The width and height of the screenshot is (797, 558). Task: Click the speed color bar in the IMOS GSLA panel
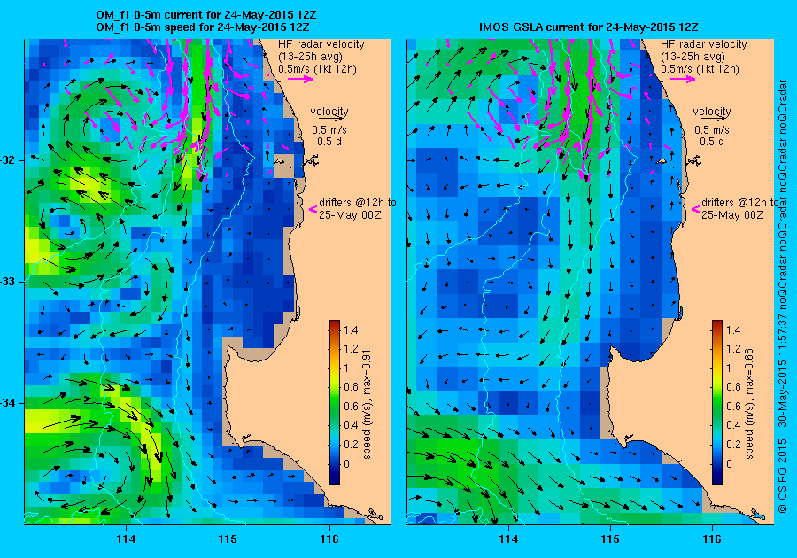pos(717,402)
